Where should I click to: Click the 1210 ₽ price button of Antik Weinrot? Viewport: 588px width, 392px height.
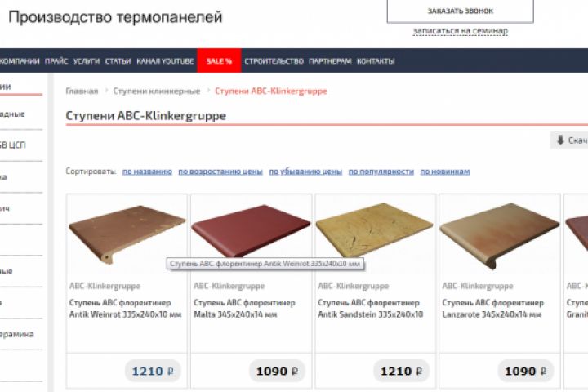153,371
